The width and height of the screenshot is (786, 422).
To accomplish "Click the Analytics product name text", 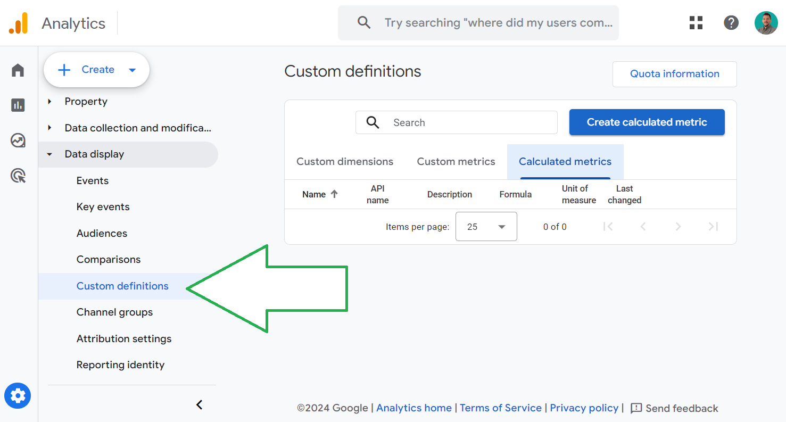I will (73, 23).
